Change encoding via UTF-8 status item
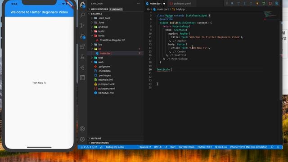Screen dimensions: 288x162 157,147
